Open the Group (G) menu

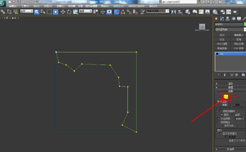(37, 6)
